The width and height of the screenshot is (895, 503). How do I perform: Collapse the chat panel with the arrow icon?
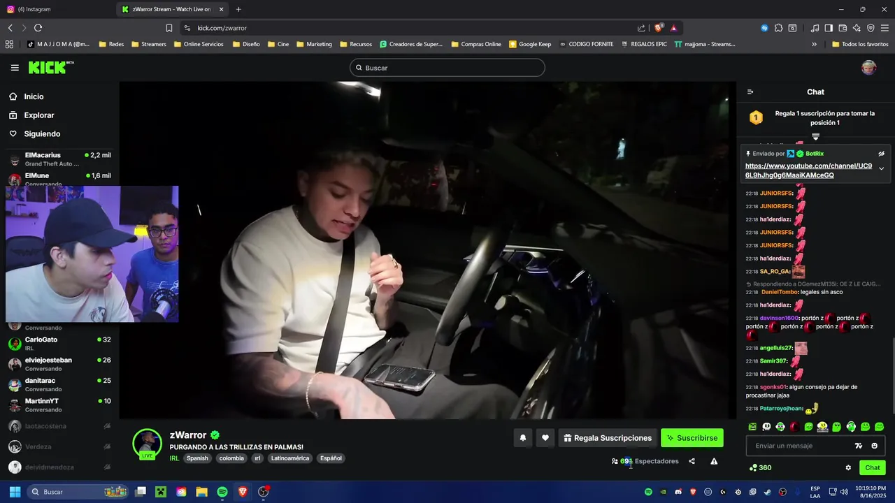coord(750,92)
